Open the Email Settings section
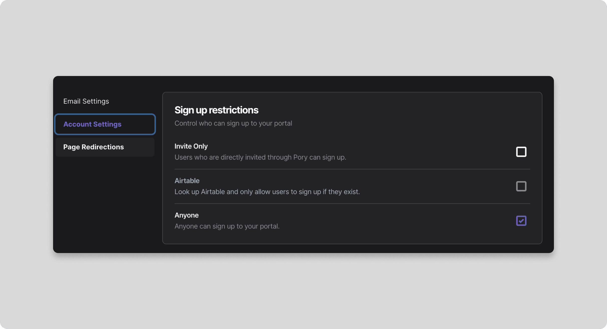607x329 pixels. 86,101
